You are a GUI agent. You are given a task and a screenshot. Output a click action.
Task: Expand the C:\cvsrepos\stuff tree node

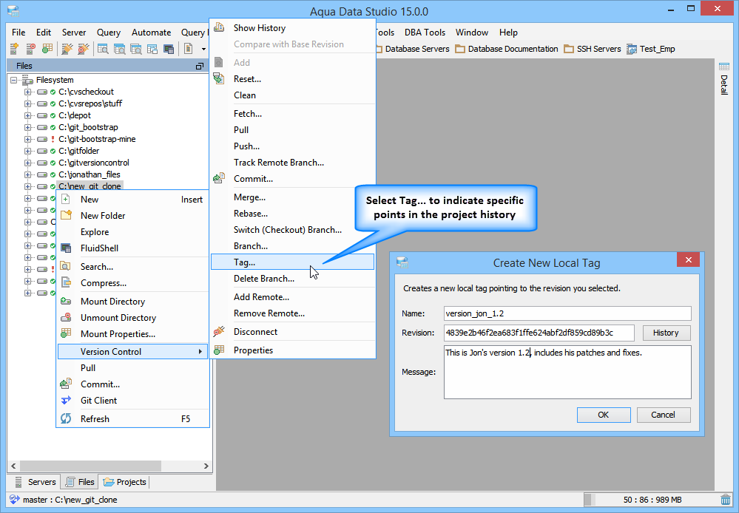[x=28, y=103]
